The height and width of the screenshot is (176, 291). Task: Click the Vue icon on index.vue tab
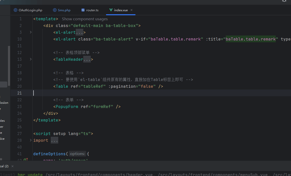pos(111,10)
